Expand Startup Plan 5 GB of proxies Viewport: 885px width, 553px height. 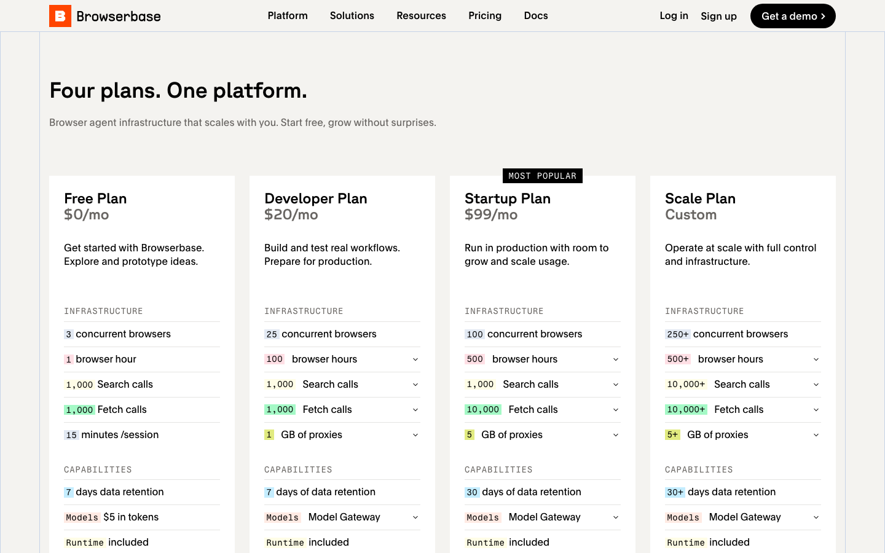(x=543, y=435)
